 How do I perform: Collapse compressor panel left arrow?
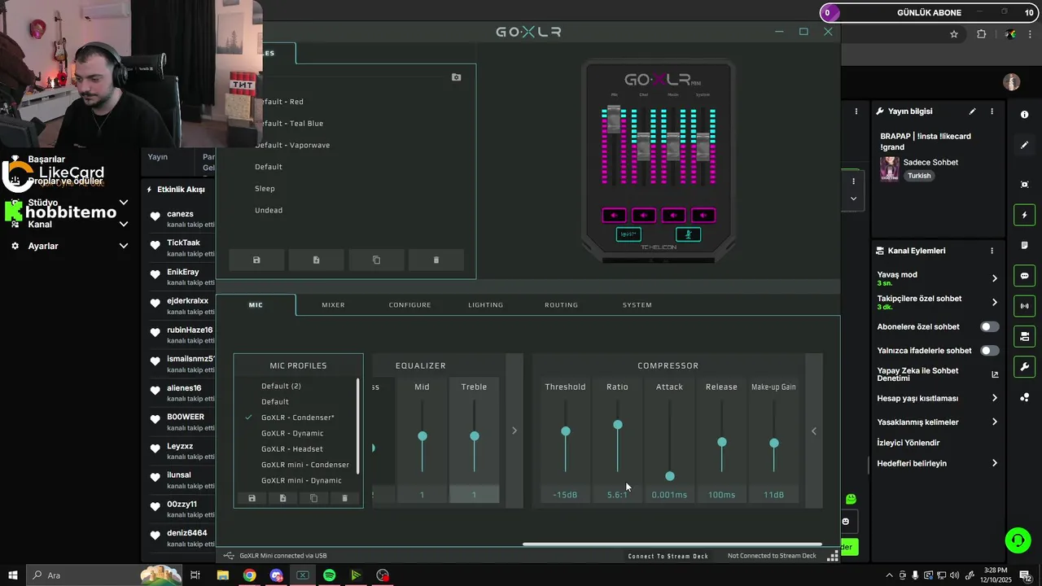(x=813, y=431)
